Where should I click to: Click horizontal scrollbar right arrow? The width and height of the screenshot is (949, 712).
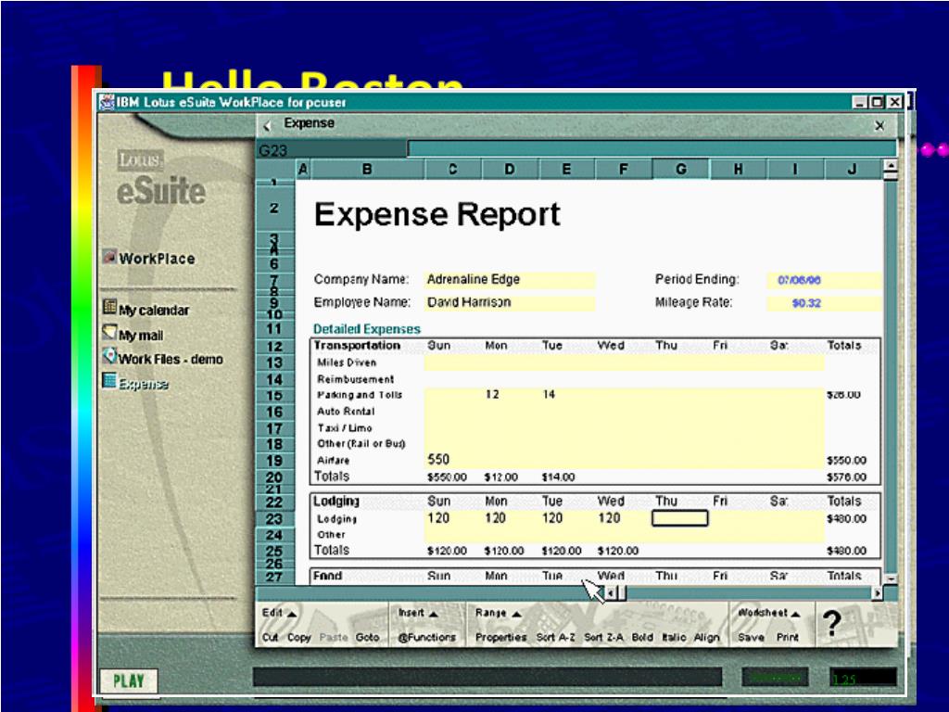877,593
